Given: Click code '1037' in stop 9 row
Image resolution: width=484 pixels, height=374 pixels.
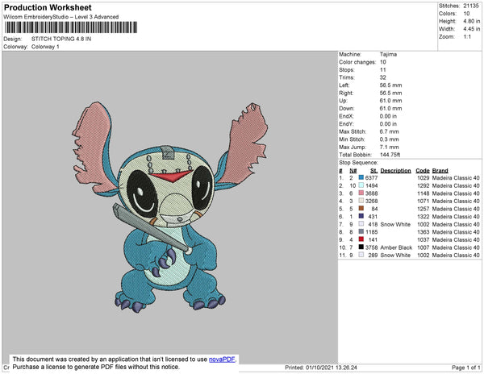Looking at the screenshot, I should [423, 240].
